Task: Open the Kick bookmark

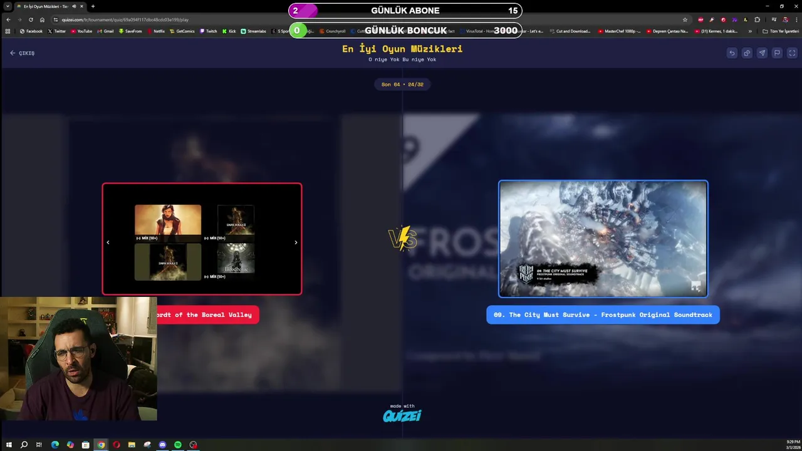Action: (229, 31)
